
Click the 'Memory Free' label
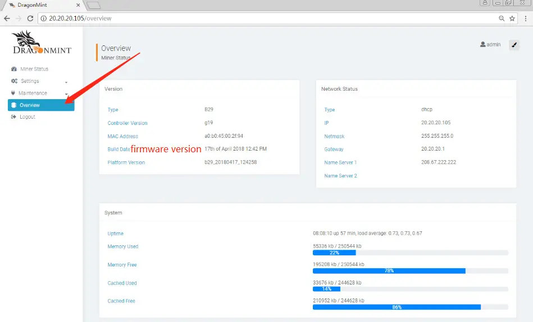(x=122, y=265)
